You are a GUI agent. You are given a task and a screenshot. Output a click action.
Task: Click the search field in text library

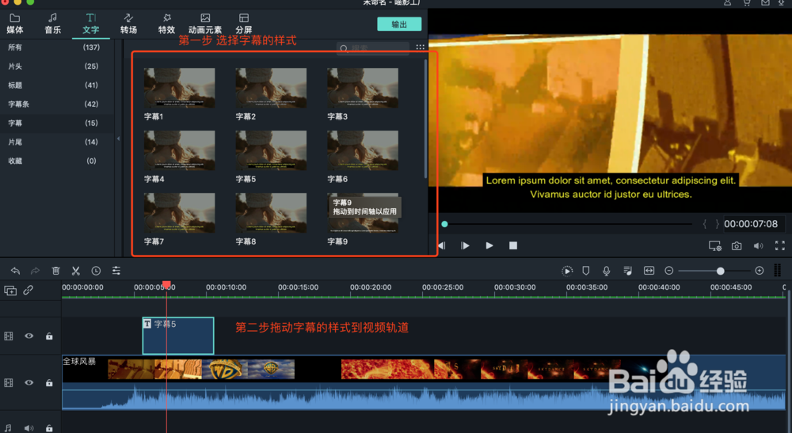coord(373,48)
